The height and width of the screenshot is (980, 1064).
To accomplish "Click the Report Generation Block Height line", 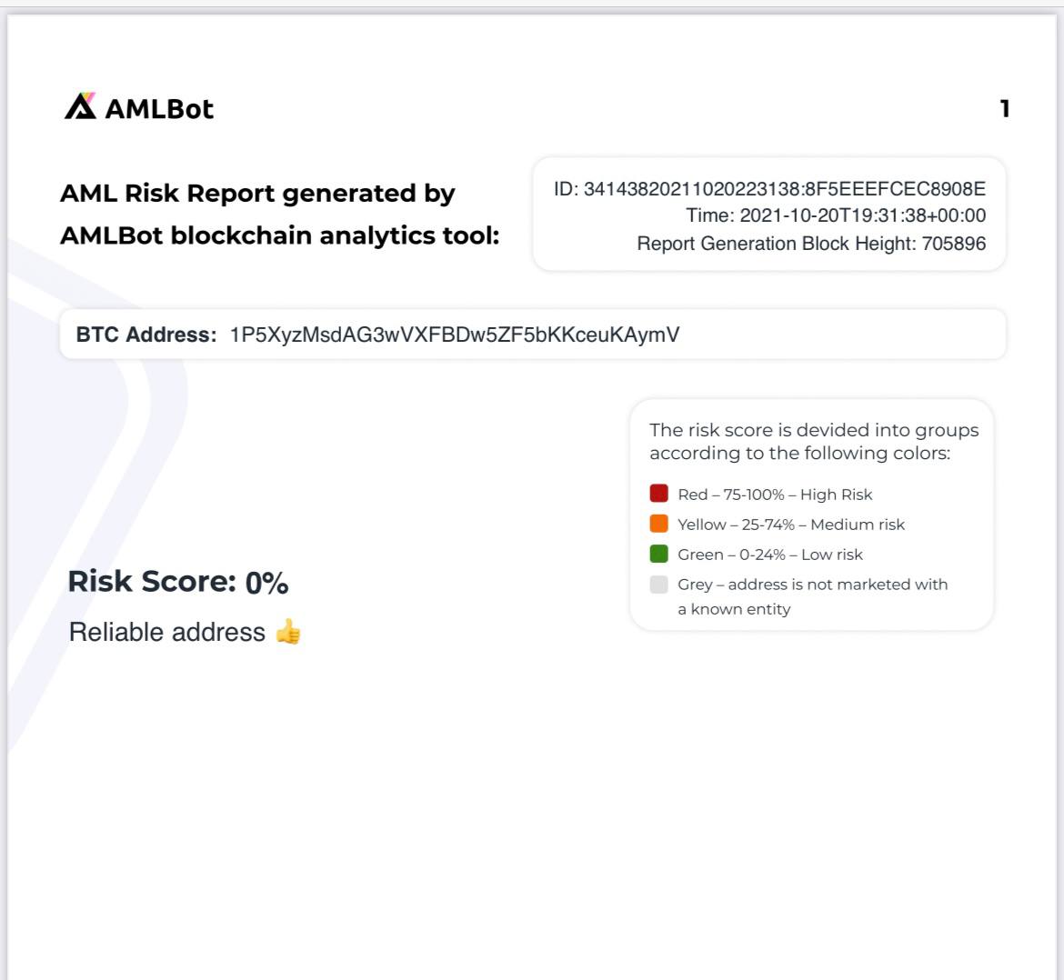I will (811, 244).
